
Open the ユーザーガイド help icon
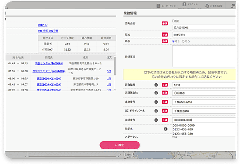(x=158, y=6)
